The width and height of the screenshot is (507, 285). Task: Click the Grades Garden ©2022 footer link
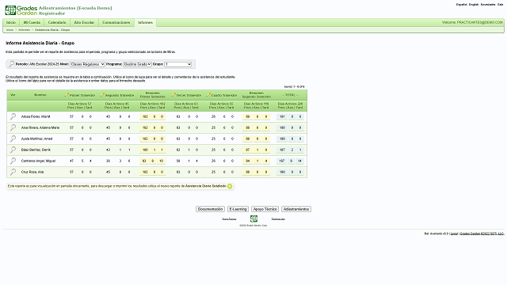(x=482, y=234)
